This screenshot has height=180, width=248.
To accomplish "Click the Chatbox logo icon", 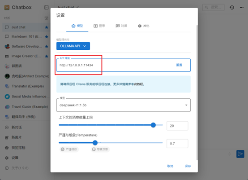I will click(7, 8).
